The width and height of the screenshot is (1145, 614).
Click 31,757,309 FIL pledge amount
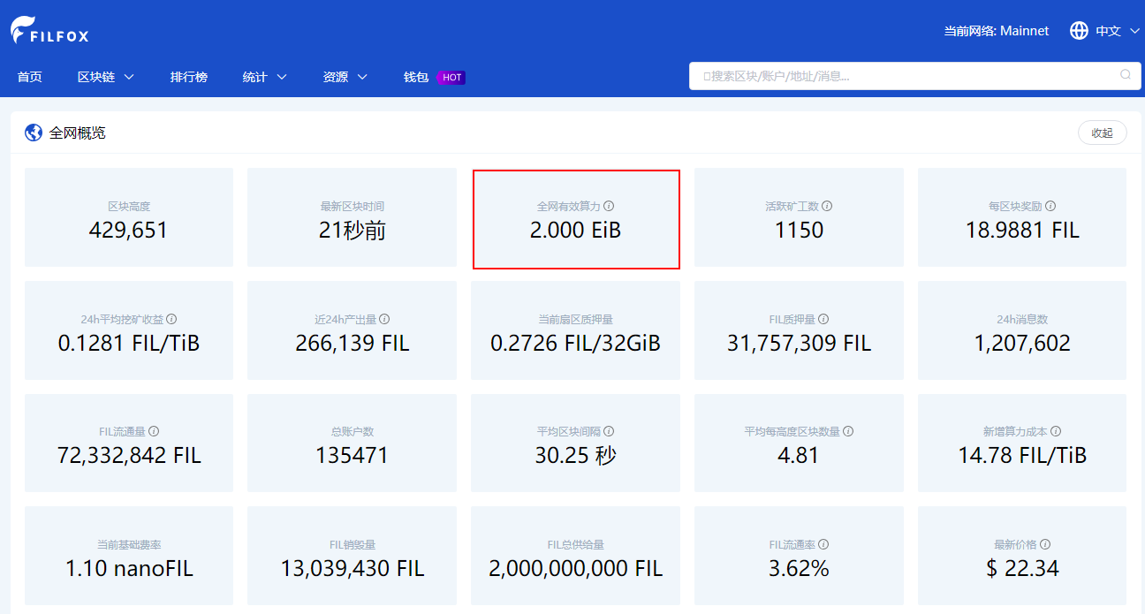pyautogui.click(x=799, y=344)
